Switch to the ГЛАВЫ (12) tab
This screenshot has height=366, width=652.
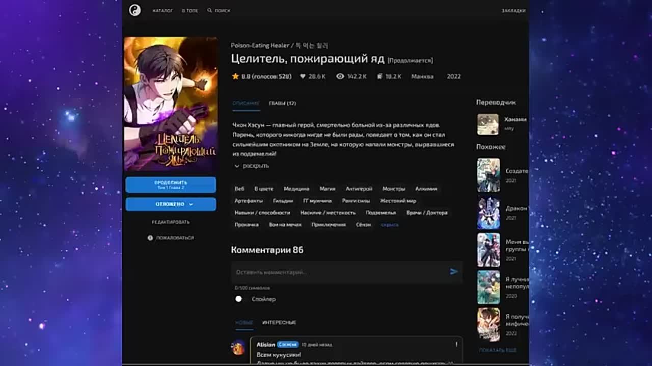pos(282,103)
